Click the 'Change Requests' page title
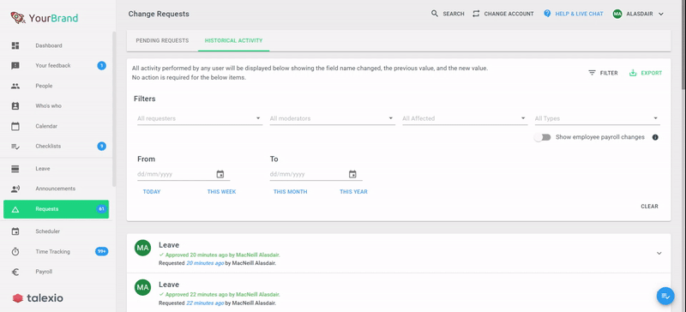The width and height of the screenshot is (686, 312). [x=159, y=14]
